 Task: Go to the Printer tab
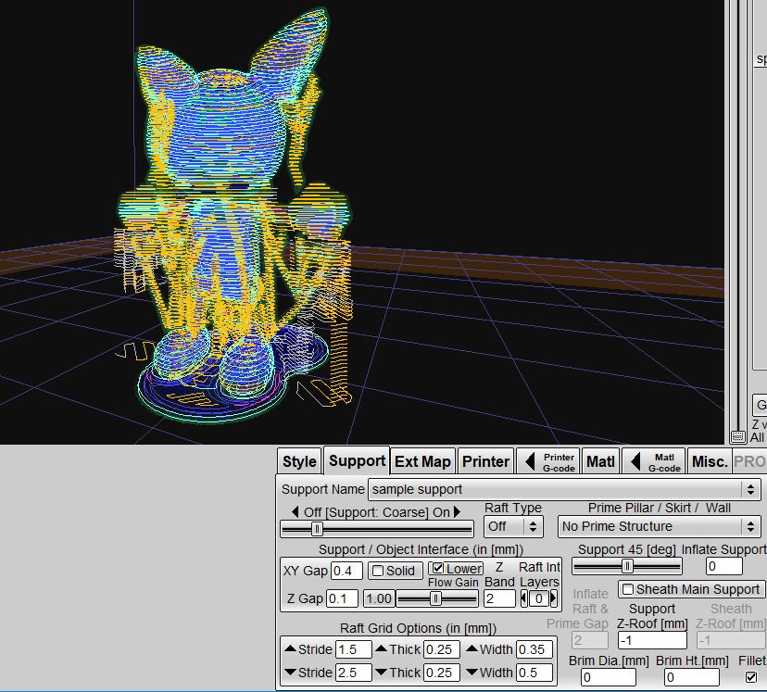pos(485,461)
